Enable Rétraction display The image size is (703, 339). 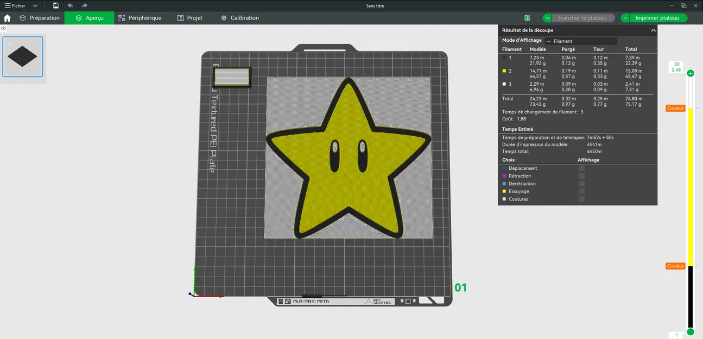582,176
